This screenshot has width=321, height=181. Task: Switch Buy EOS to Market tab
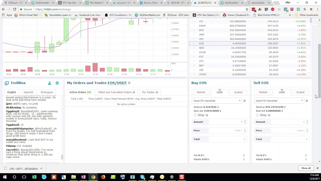(x=201, y=92)
